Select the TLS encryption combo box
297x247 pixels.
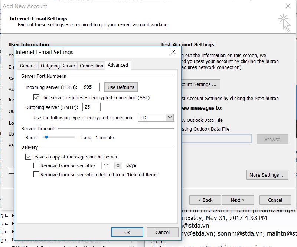tap(156, 117)
